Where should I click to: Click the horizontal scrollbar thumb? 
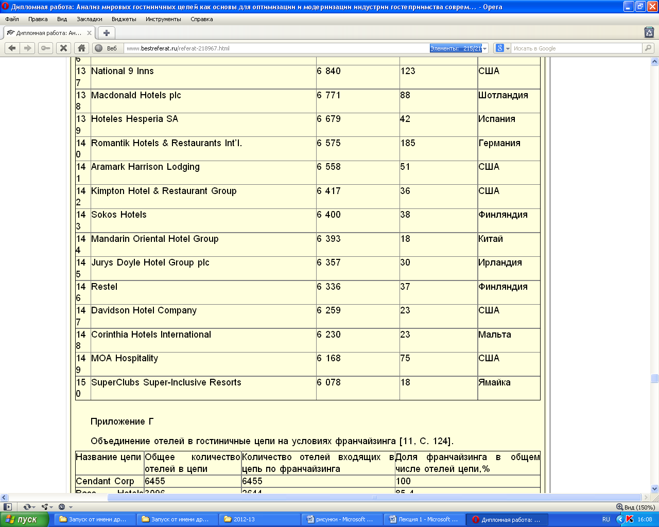pyautogui.click(x=375, y=498)
